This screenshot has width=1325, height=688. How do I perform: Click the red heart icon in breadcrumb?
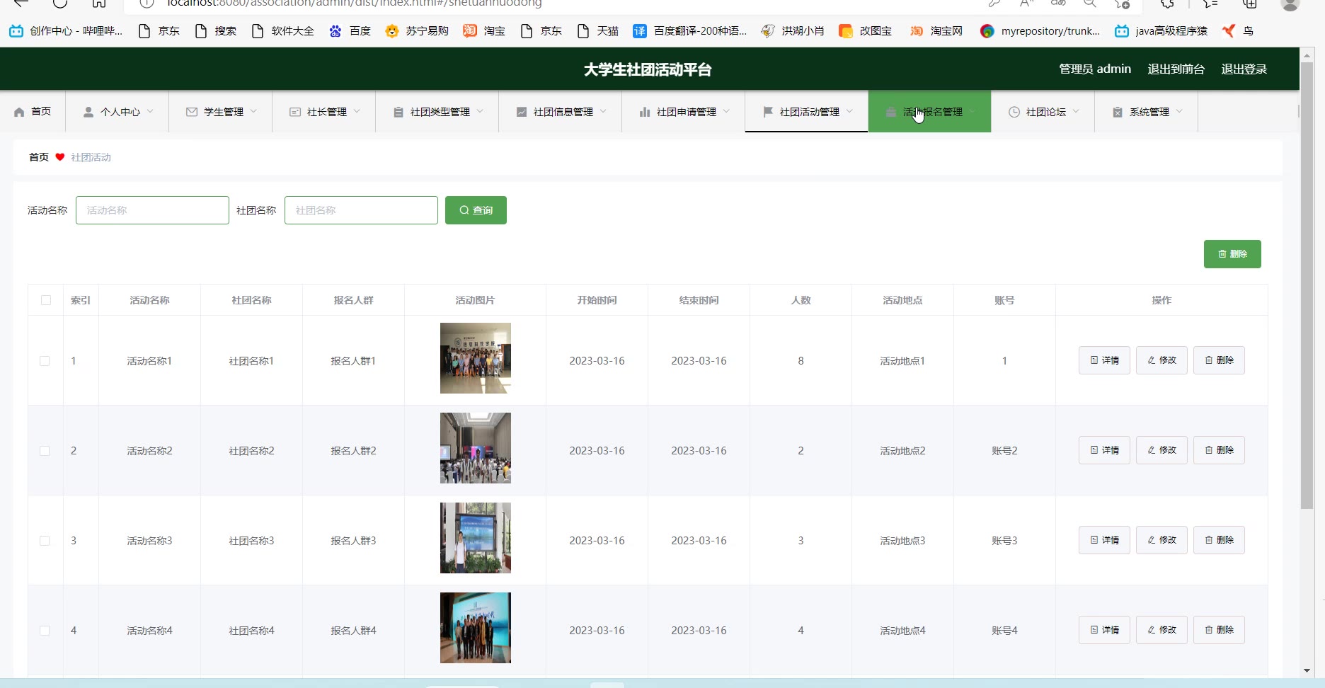60,157
